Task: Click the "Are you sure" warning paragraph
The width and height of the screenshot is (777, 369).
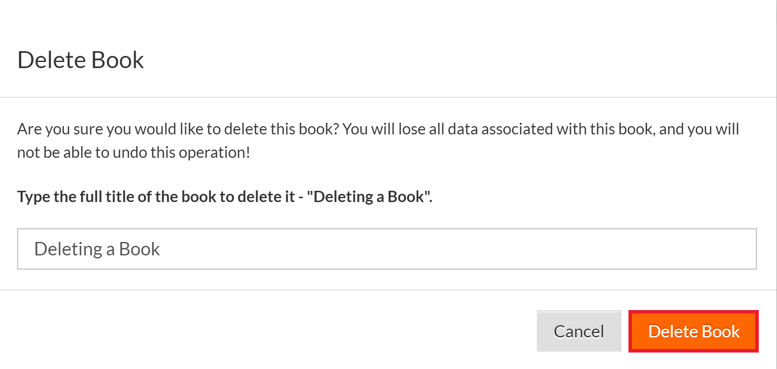Action: 377,140
